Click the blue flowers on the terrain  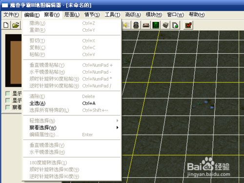click(204, 104)
